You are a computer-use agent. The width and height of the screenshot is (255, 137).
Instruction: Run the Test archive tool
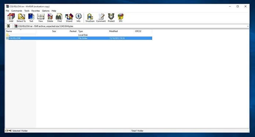point(31,18)
